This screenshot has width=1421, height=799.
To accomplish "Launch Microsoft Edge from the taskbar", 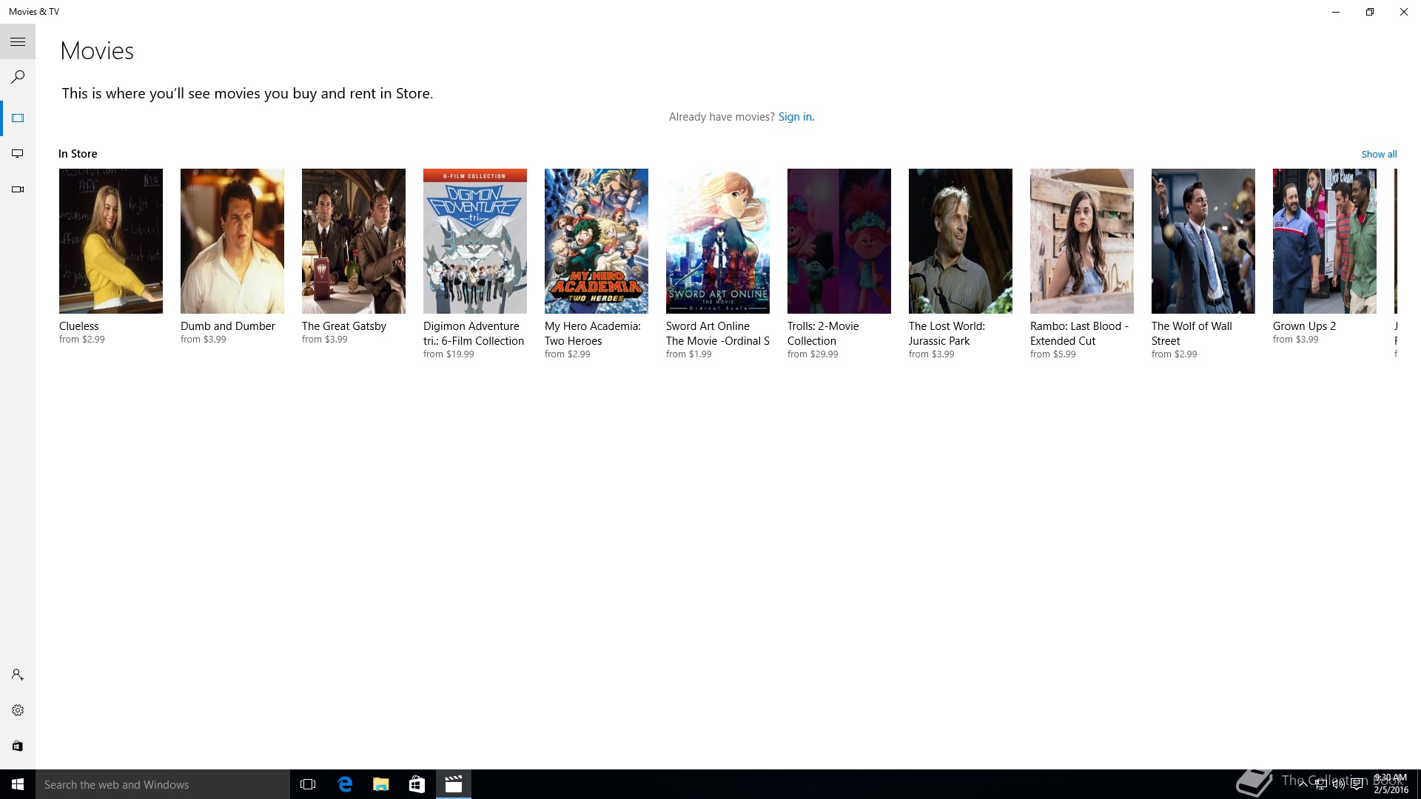I will point(345,784).
